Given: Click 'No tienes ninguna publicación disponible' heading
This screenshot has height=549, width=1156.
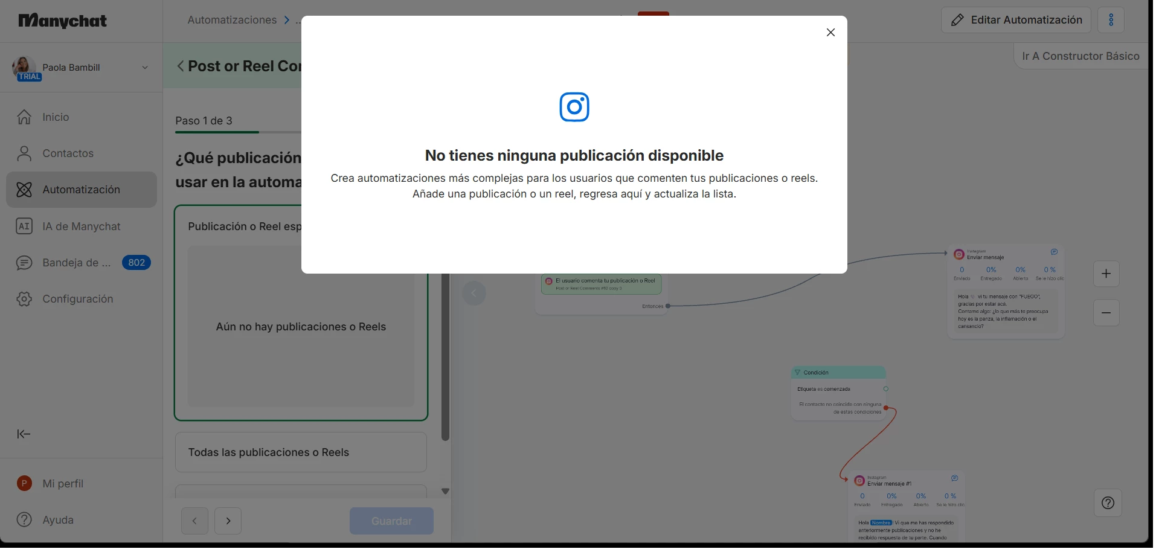Looking at the screenshot, I should (574, 155).
